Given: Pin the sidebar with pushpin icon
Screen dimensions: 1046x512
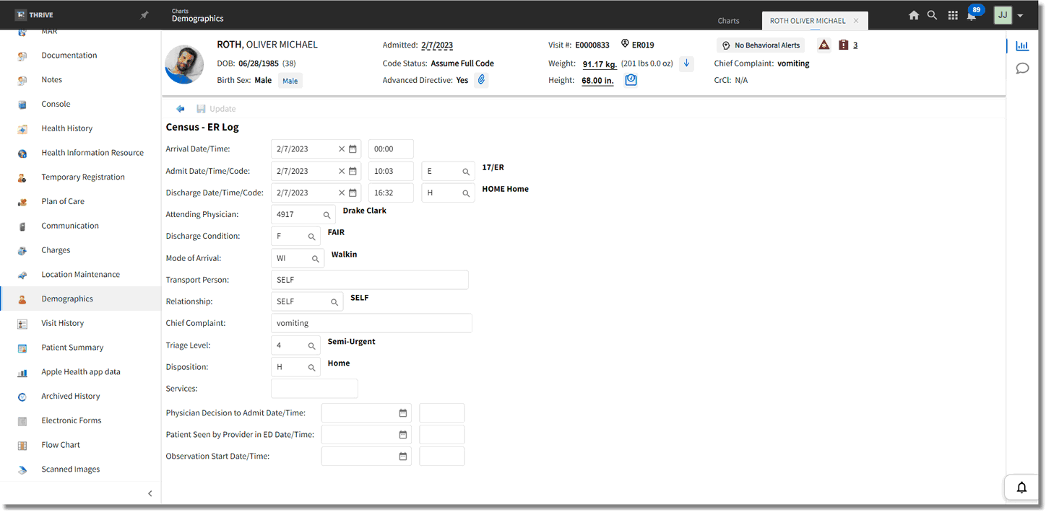Looking at the screenshot, I should tap(144, 15).
